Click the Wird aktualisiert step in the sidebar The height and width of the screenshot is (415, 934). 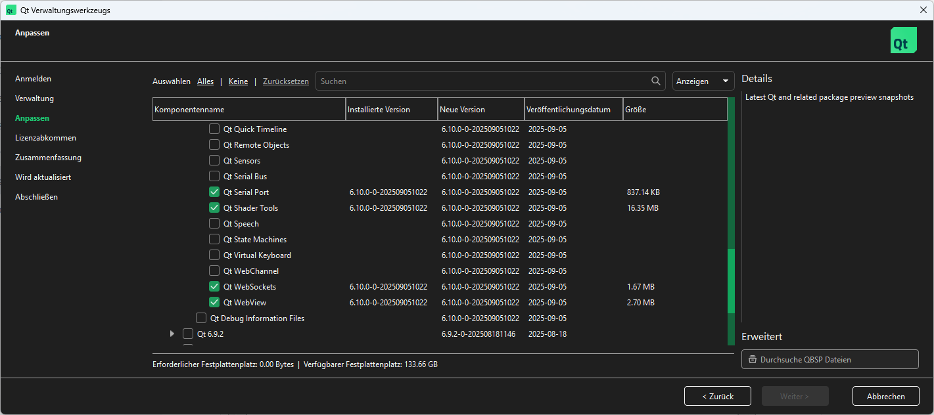[x=43, y=177]
